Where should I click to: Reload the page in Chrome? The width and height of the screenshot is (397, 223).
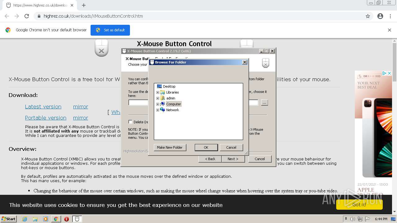click(x=27, y=16)
